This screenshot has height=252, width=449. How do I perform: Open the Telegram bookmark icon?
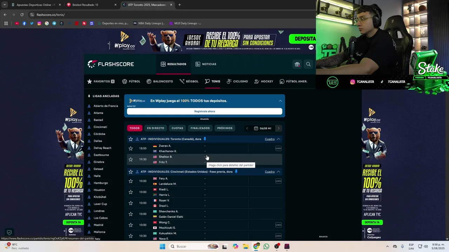[54, 23]
